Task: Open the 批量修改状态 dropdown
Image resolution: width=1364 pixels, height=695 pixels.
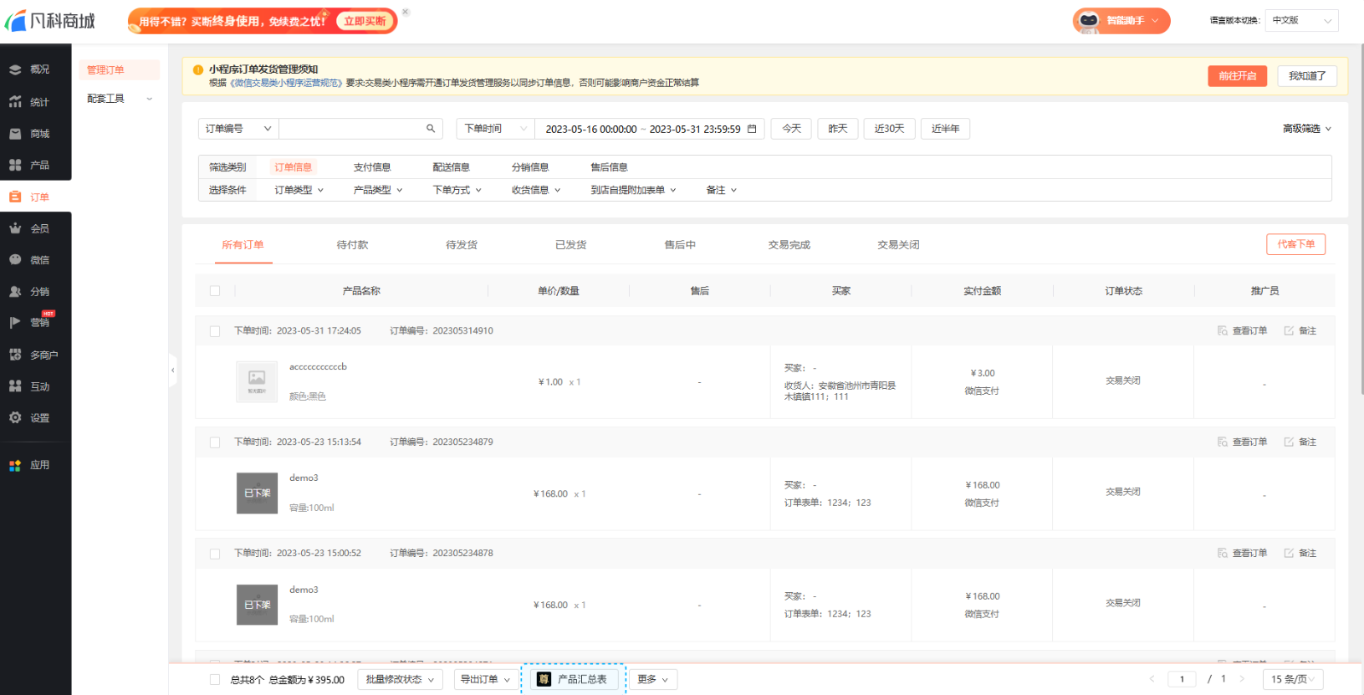Action: point(401,680)
